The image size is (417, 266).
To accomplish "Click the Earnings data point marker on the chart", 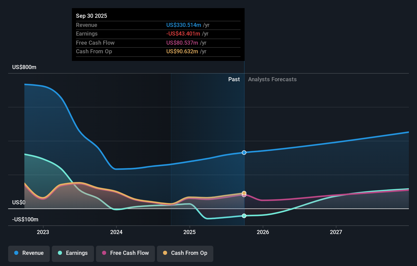I will click(244, 216).
